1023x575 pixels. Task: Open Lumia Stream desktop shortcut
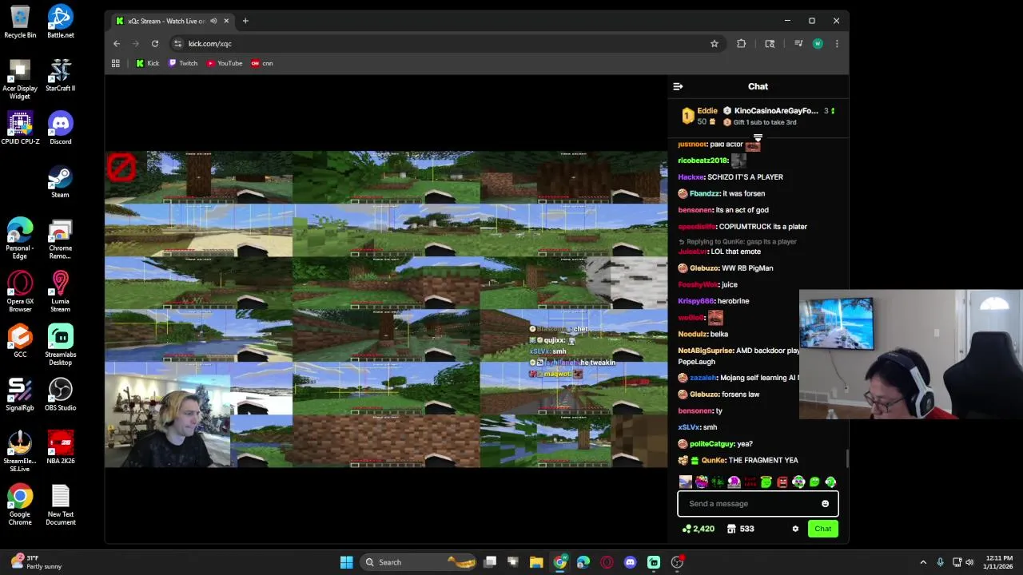click(x=60, y=291)
